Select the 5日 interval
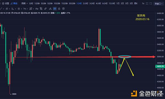The height and width of the screenshot is (99, 165). click(x=131, y=4)
